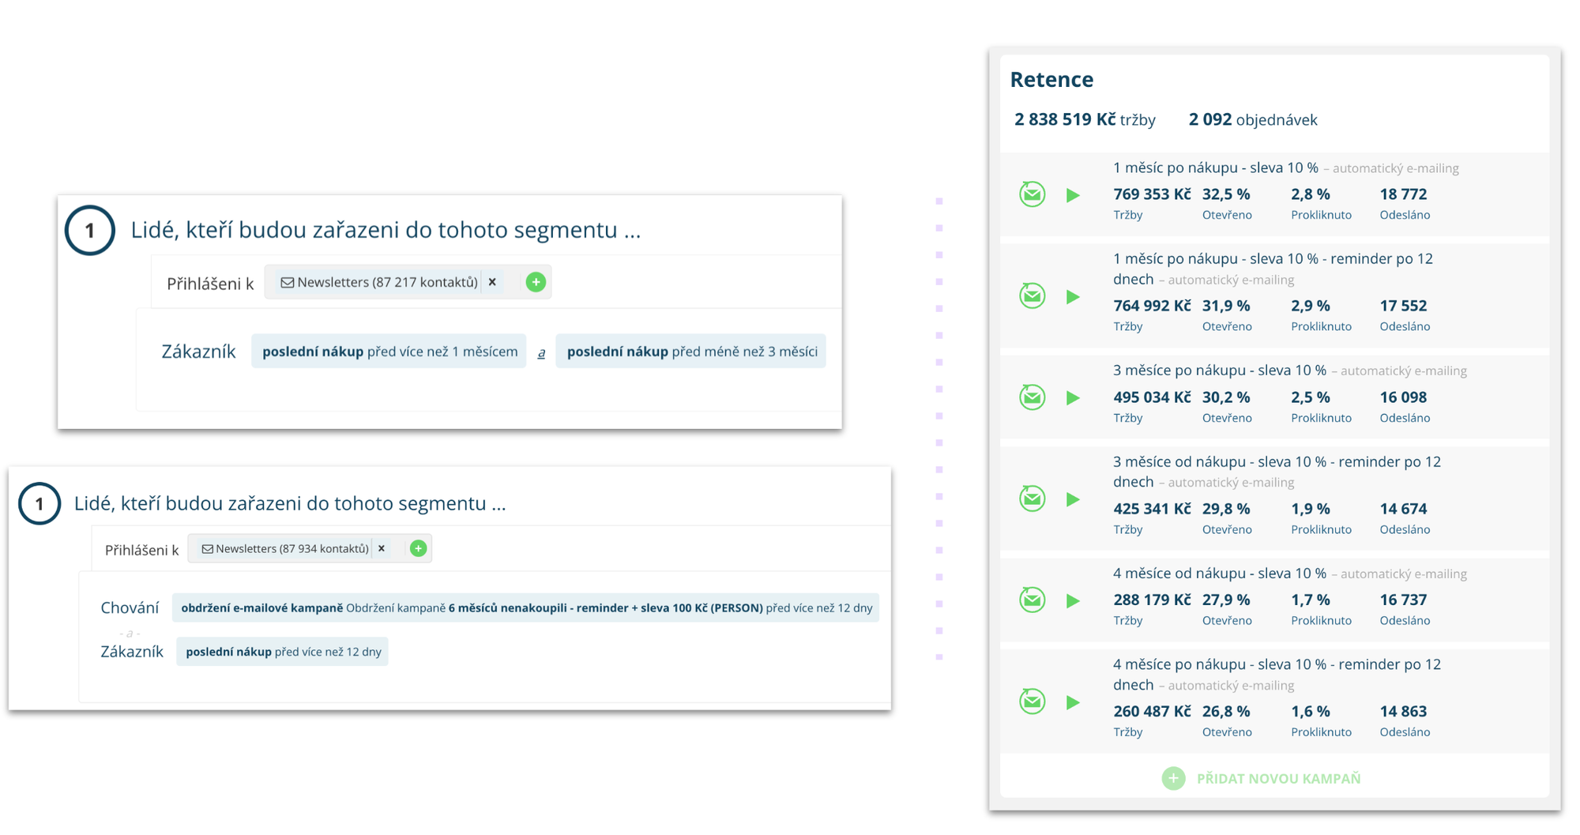Open 'obdržení e-mailové kampaně' behavior condition
Image resolution: width=1580 pixels, height=835 pixels.
coord(525,607)
